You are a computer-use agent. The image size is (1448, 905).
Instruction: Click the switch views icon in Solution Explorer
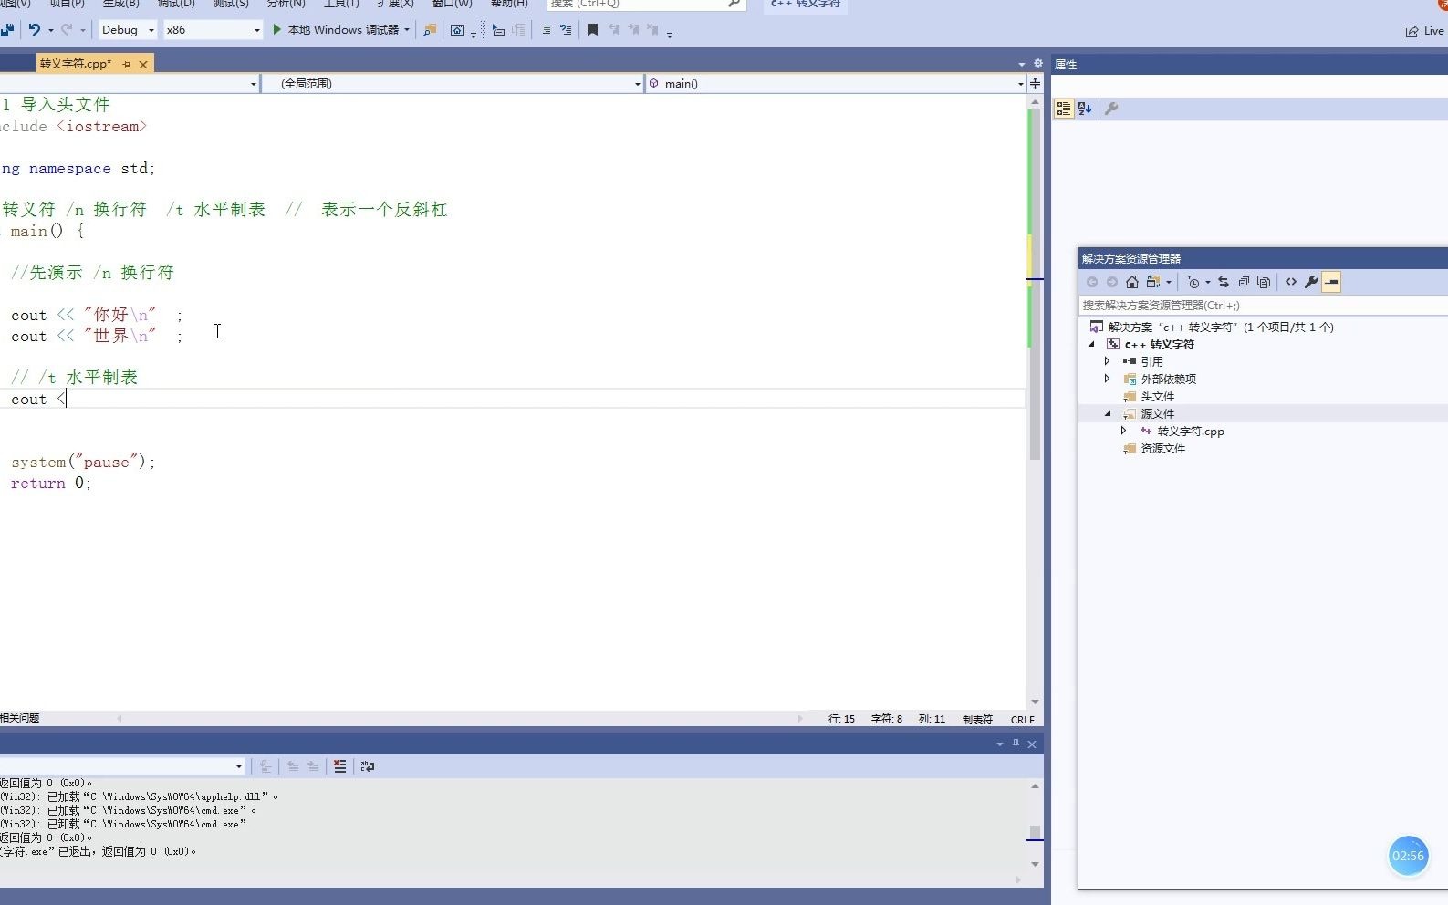click(1154, 282)
